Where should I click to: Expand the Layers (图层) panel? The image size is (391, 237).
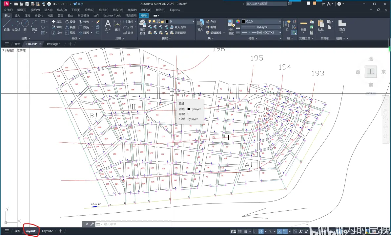click(166, 38)
